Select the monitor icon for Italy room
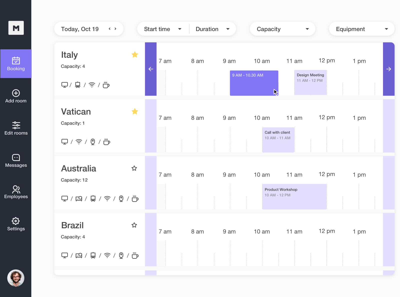 tap(65, 85)
